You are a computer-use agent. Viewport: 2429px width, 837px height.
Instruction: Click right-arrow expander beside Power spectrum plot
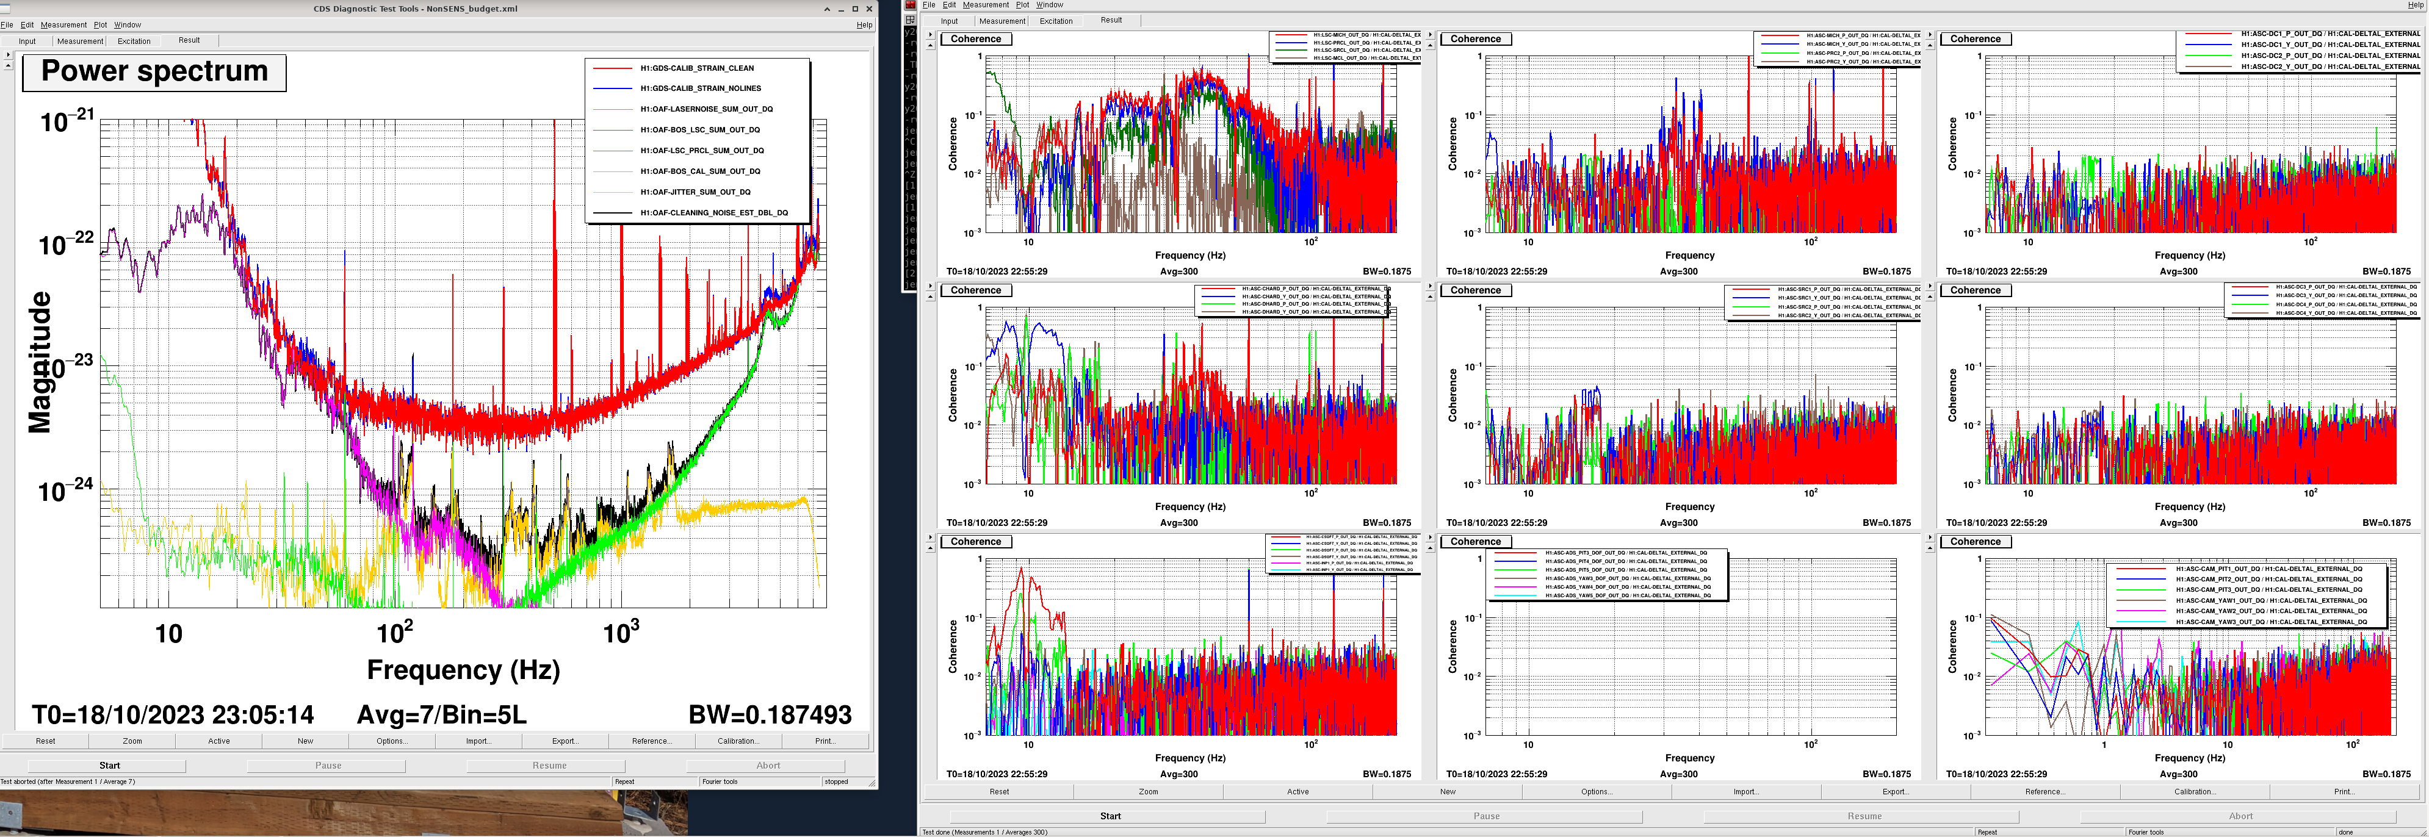(x=7, y=55)
